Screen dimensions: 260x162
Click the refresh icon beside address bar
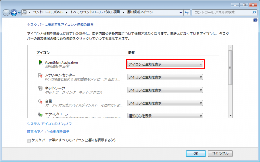coord(187,13)
